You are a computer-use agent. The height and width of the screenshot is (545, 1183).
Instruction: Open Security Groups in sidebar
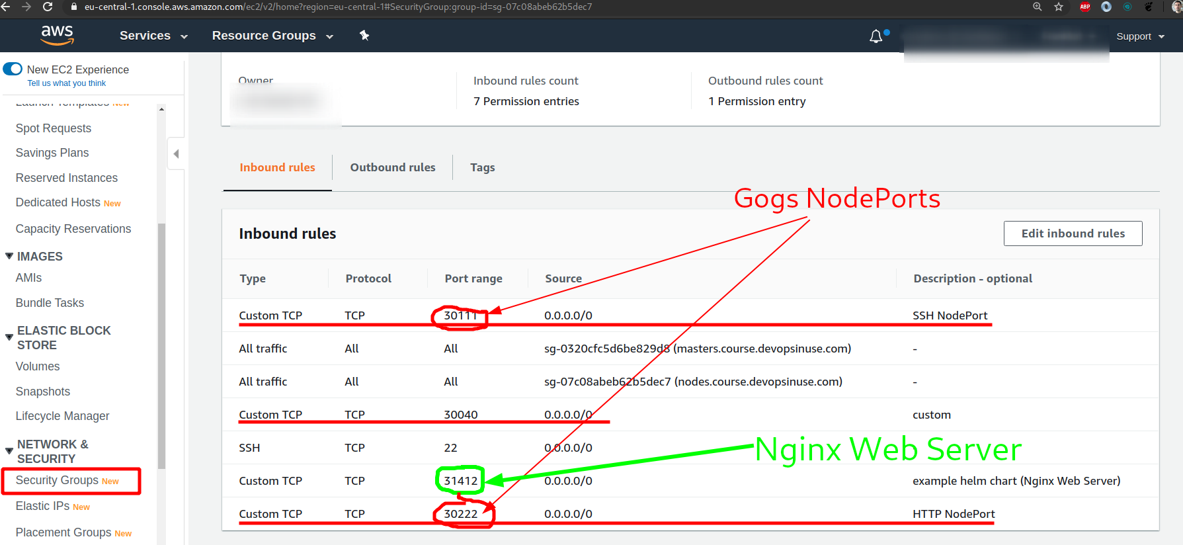point(57,480)
